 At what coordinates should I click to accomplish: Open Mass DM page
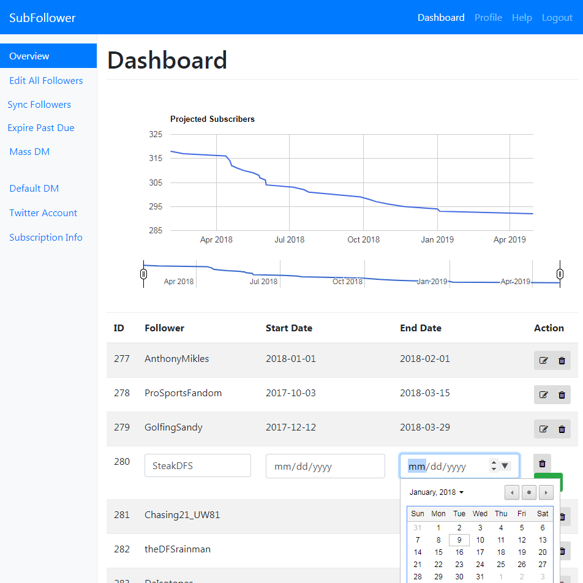click(29, 152)
